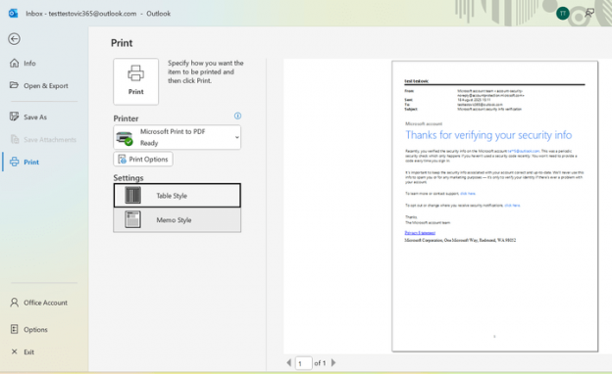Click the print preview page thumbnail
Viewport: 612px width, 374px height.
(x=495, y=206)
